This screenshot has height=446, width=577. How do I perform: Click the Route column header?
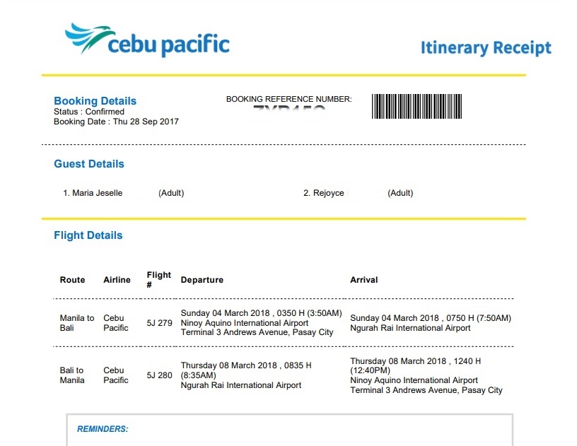[x=72, y=280]
